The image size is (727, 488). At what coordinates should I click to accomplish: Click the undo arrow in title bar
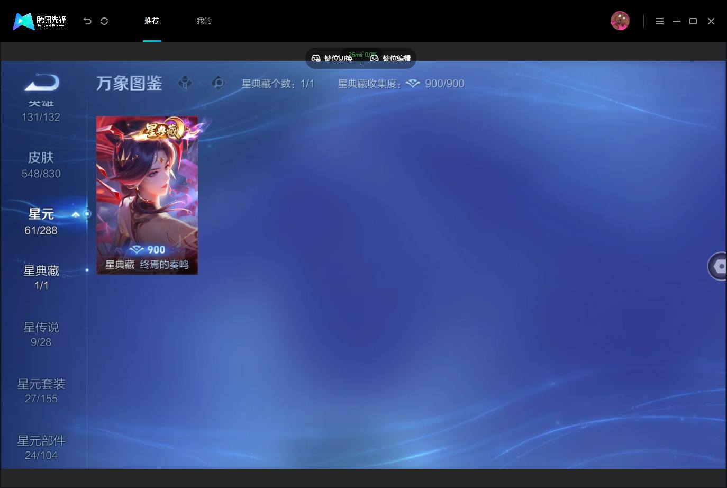(87, 21)
